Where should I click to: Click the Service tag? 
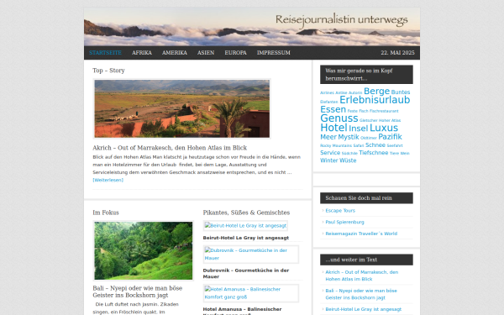tap(330, 153)
